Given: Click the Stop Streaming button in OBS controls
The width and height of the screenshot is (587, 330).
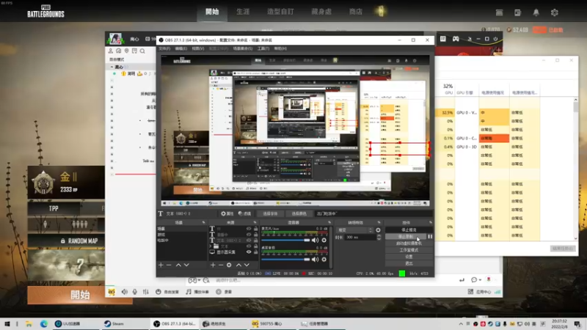Looking at the screenshot, I should [409, 230].
